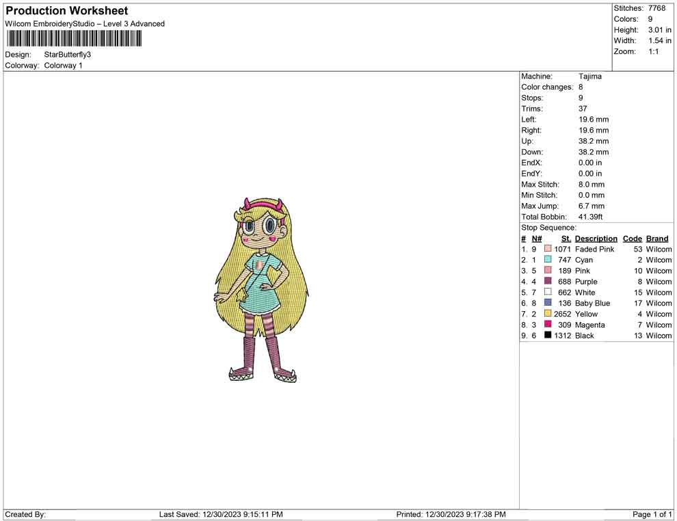The image size is (677, 521).
Task: Click the White thread color swatch
Action: [548, 292]
